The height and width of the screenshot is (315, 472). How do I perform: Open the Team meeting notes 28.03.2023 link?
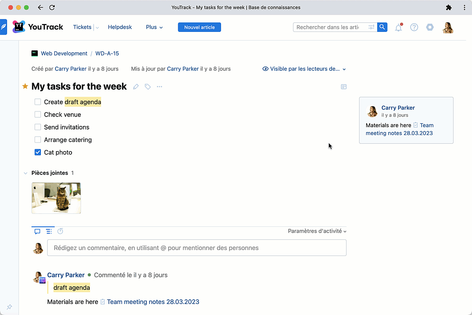pyautogui.click(x=153, y=302)
